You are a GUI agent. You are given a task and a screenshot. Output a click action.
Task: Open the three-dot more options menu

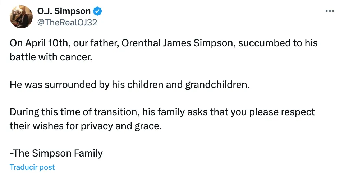point(330,11)
